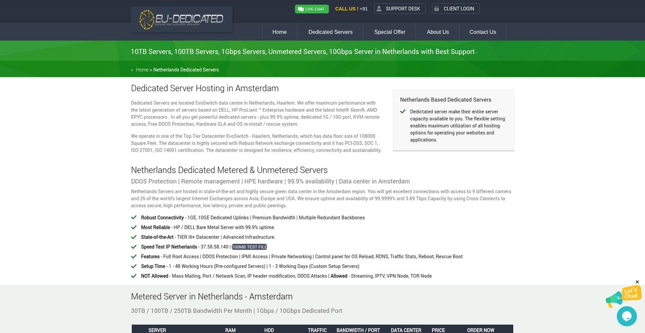645x333 pixels.
Task: Click the ORDER NOW column header
Action: click(481, 330)
